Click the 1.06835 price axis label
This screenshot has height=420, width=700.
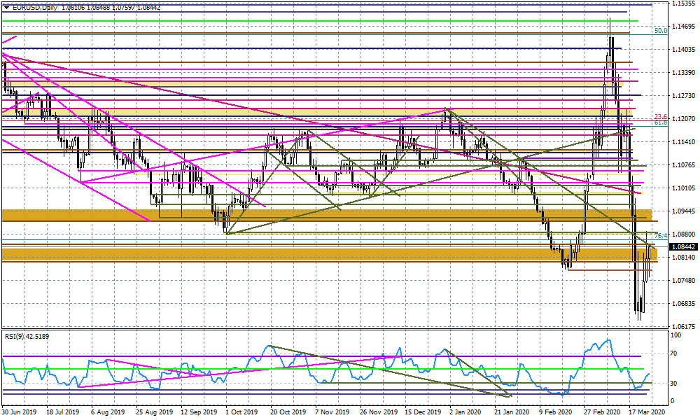683,304
